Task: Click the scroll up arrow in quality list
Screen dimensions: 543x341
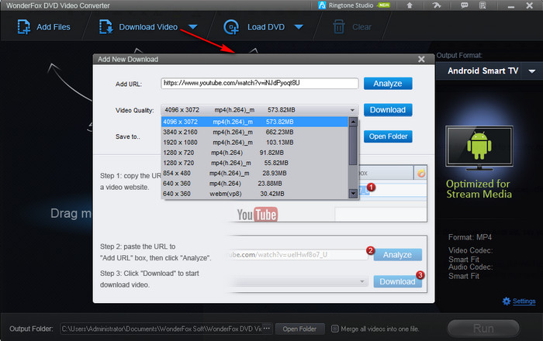Action: tap(353, 122)
